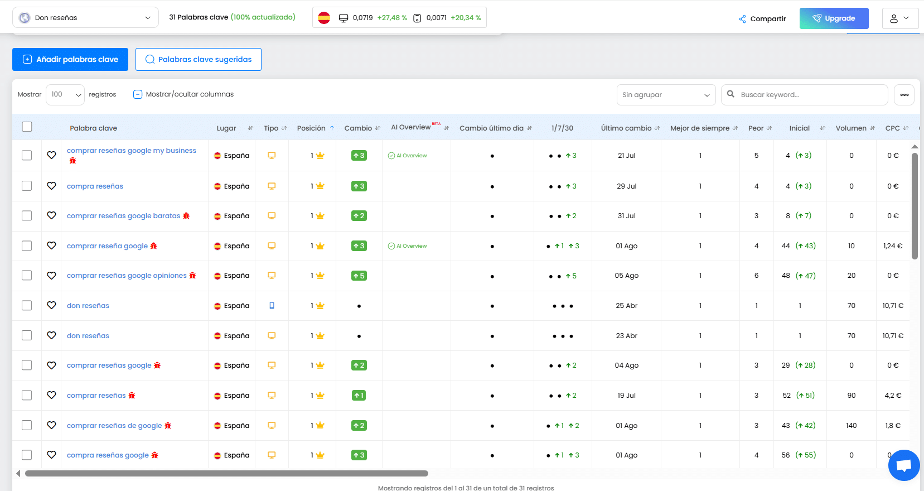Click the three-dots more options button
The height and width of the screenshot is (491, 924).
pos(904,95)
